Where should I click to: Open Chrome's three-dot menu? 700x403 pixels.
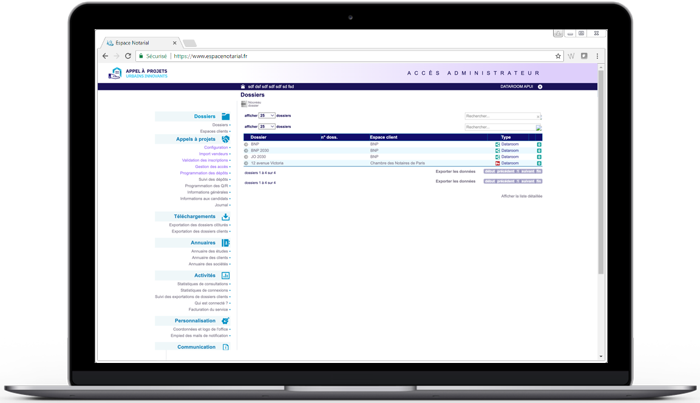coord(597,56)
